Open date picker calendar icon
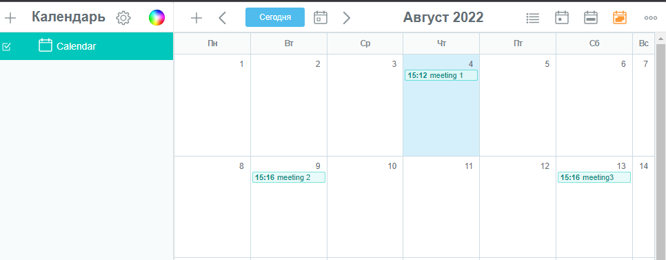 coord(321,18)
